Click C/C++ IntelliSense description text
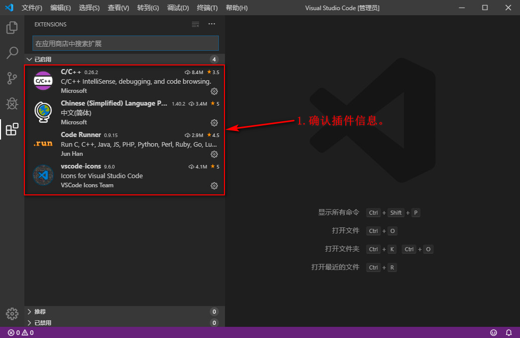The width and height of the screenshot is (520, 338). coord(136,82)
